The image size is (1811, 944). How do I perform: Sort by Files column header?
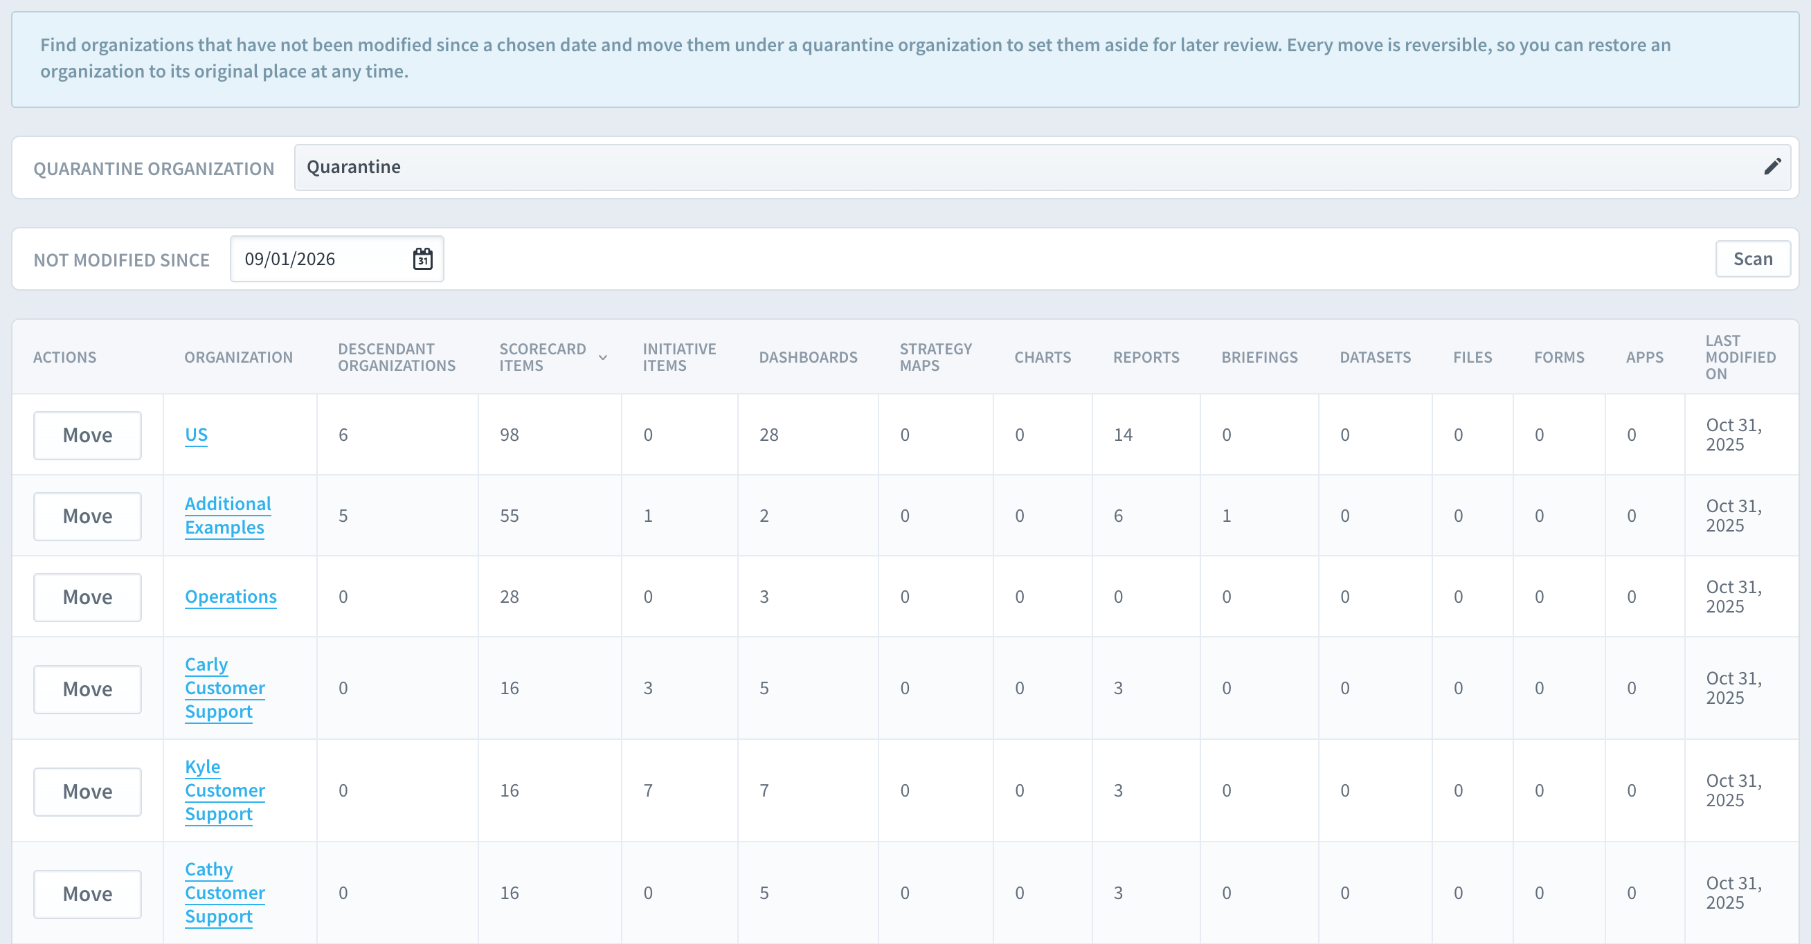(x=1472, y=357)
